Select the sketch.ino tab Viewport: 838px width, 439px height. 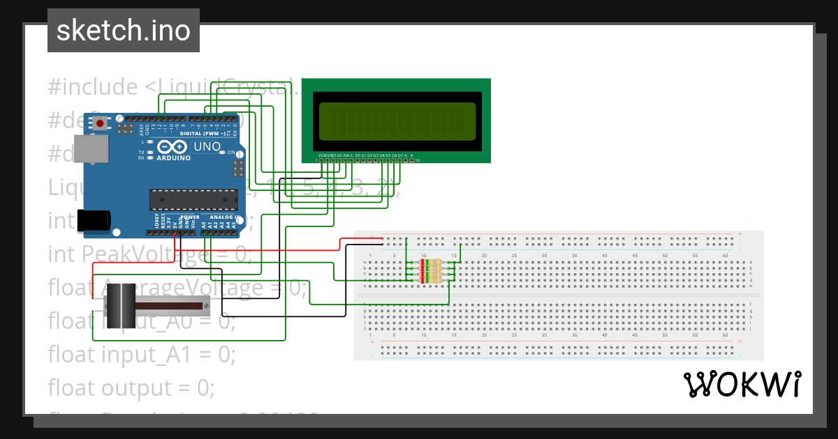[x=123, y=30]
